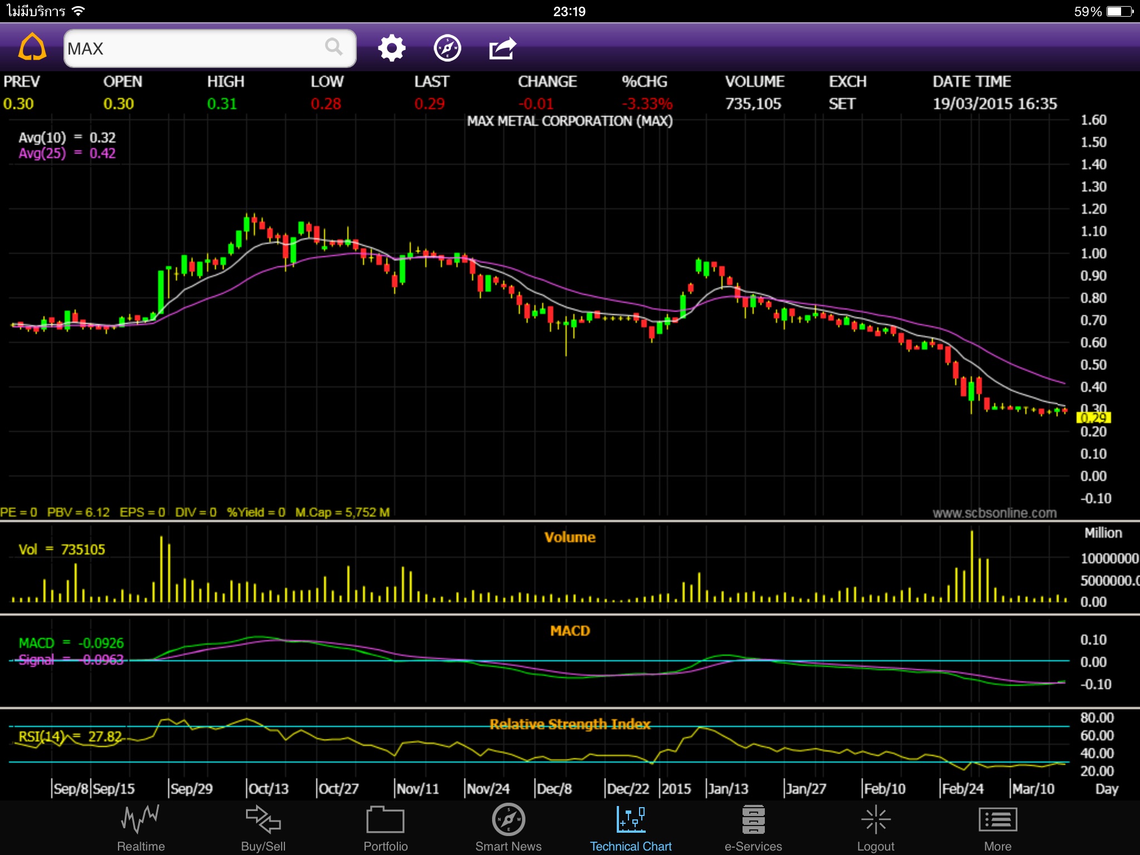Click the MAX symbol search field
Screen dimensions: 1140x855
tap(210, 48)
